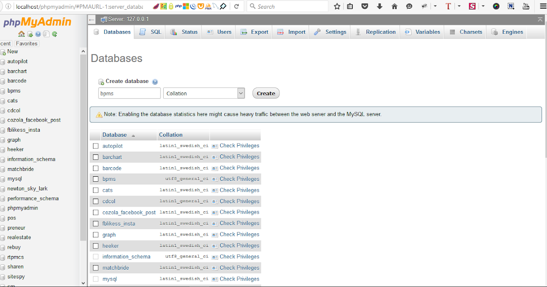Open the text color dropdown in the browser toolbar
Screen dimensions: 547x287
tap(459, 5)
